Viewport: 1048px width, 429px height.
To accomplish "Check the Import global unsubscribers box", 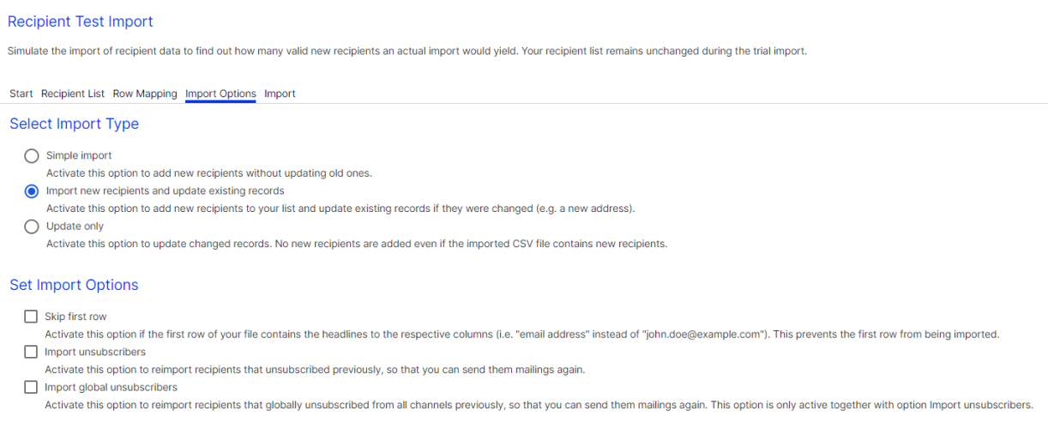I will point(31,387).
